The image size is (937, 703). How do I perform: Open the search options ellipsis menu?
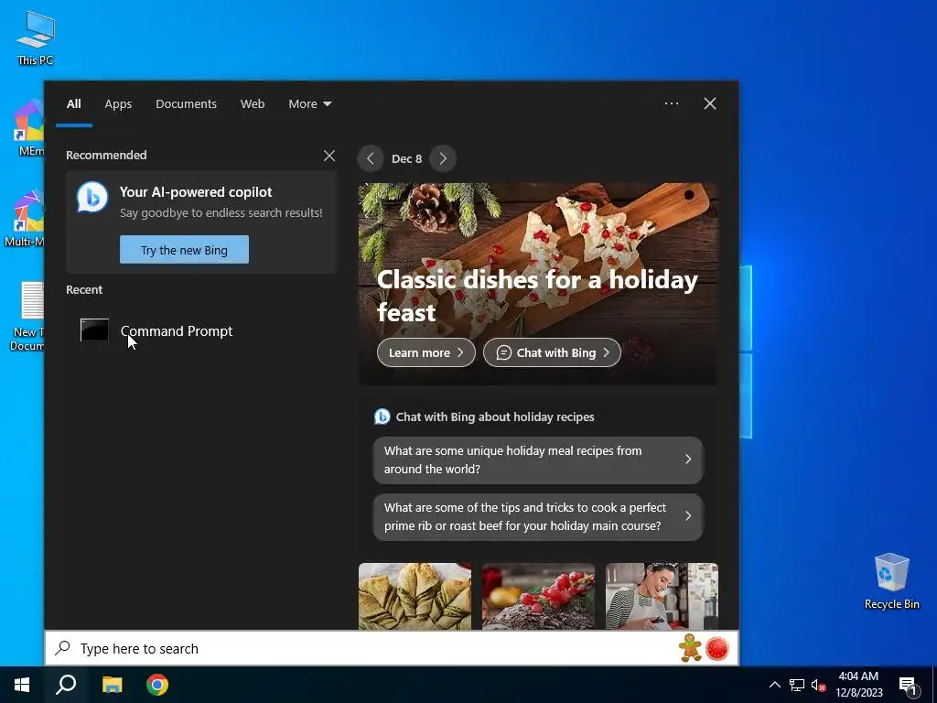pos(672,103)
